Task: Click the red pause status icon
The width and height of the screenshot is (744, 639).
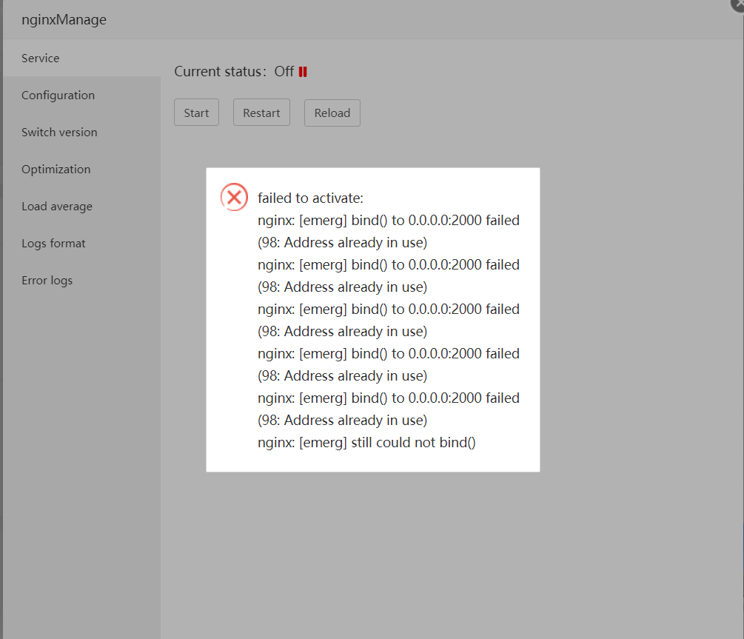Action: [x=303, y=72]
